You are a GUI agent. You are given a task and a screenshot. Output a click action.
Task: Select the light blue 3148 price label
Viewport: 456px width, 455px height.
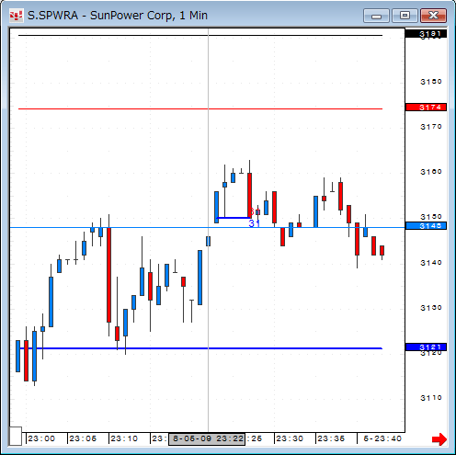coord(426,226)
